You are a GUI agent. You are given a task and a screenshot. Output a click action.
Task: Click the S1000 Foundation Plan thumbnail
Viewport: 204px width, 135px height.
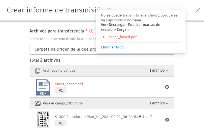(43, 120)
